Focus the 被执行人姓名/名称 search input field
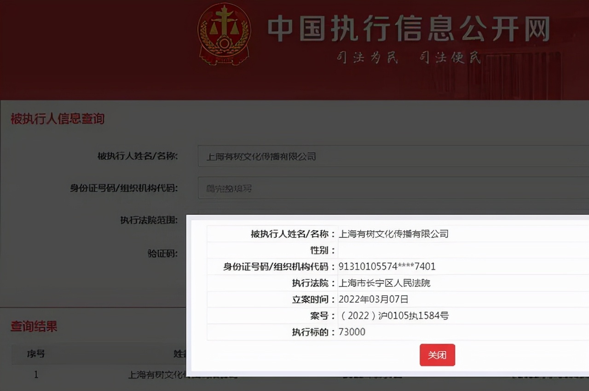 coord(393,156)
